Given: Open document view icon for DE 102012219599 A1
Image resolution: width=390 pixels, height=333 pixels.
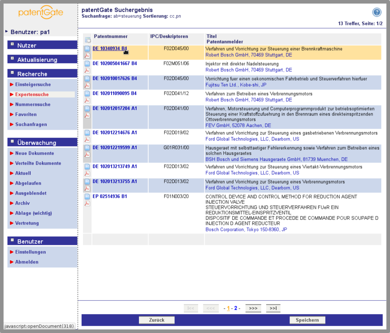Looking at the screenshot, I should click(x=87, y=148).
